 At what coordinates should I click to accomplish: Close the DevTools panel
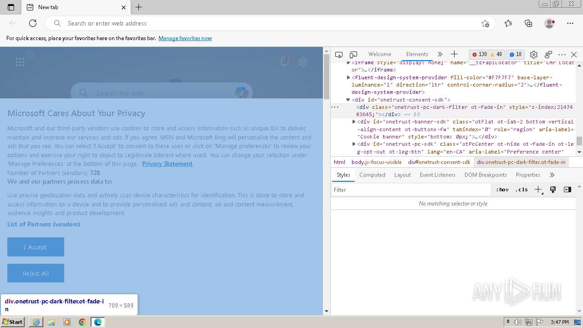tap(574, 54)
